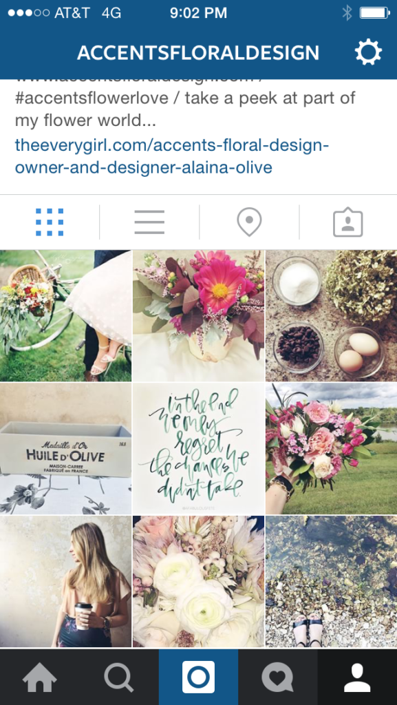Open the sandals on pebbles photo
The height and width of the screenshot is (705, 397).
tap(332, 581)
